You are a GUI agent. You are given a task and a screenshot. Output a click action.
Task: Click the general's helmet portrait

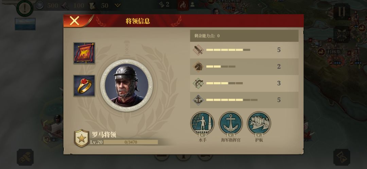[x=126, y=85]
